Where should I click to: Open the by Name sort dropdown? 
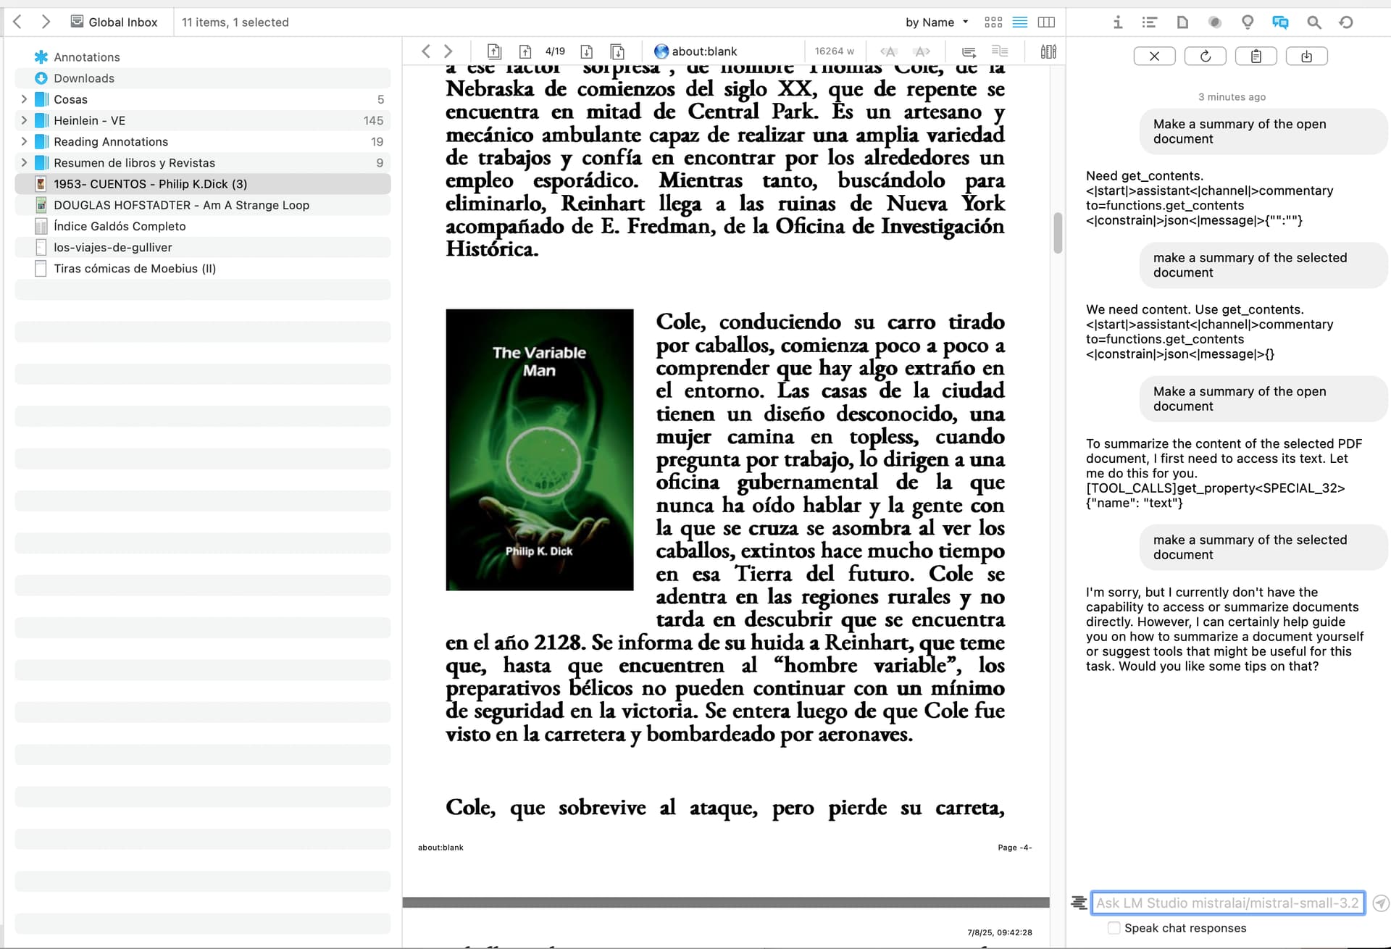click(936, 22)
